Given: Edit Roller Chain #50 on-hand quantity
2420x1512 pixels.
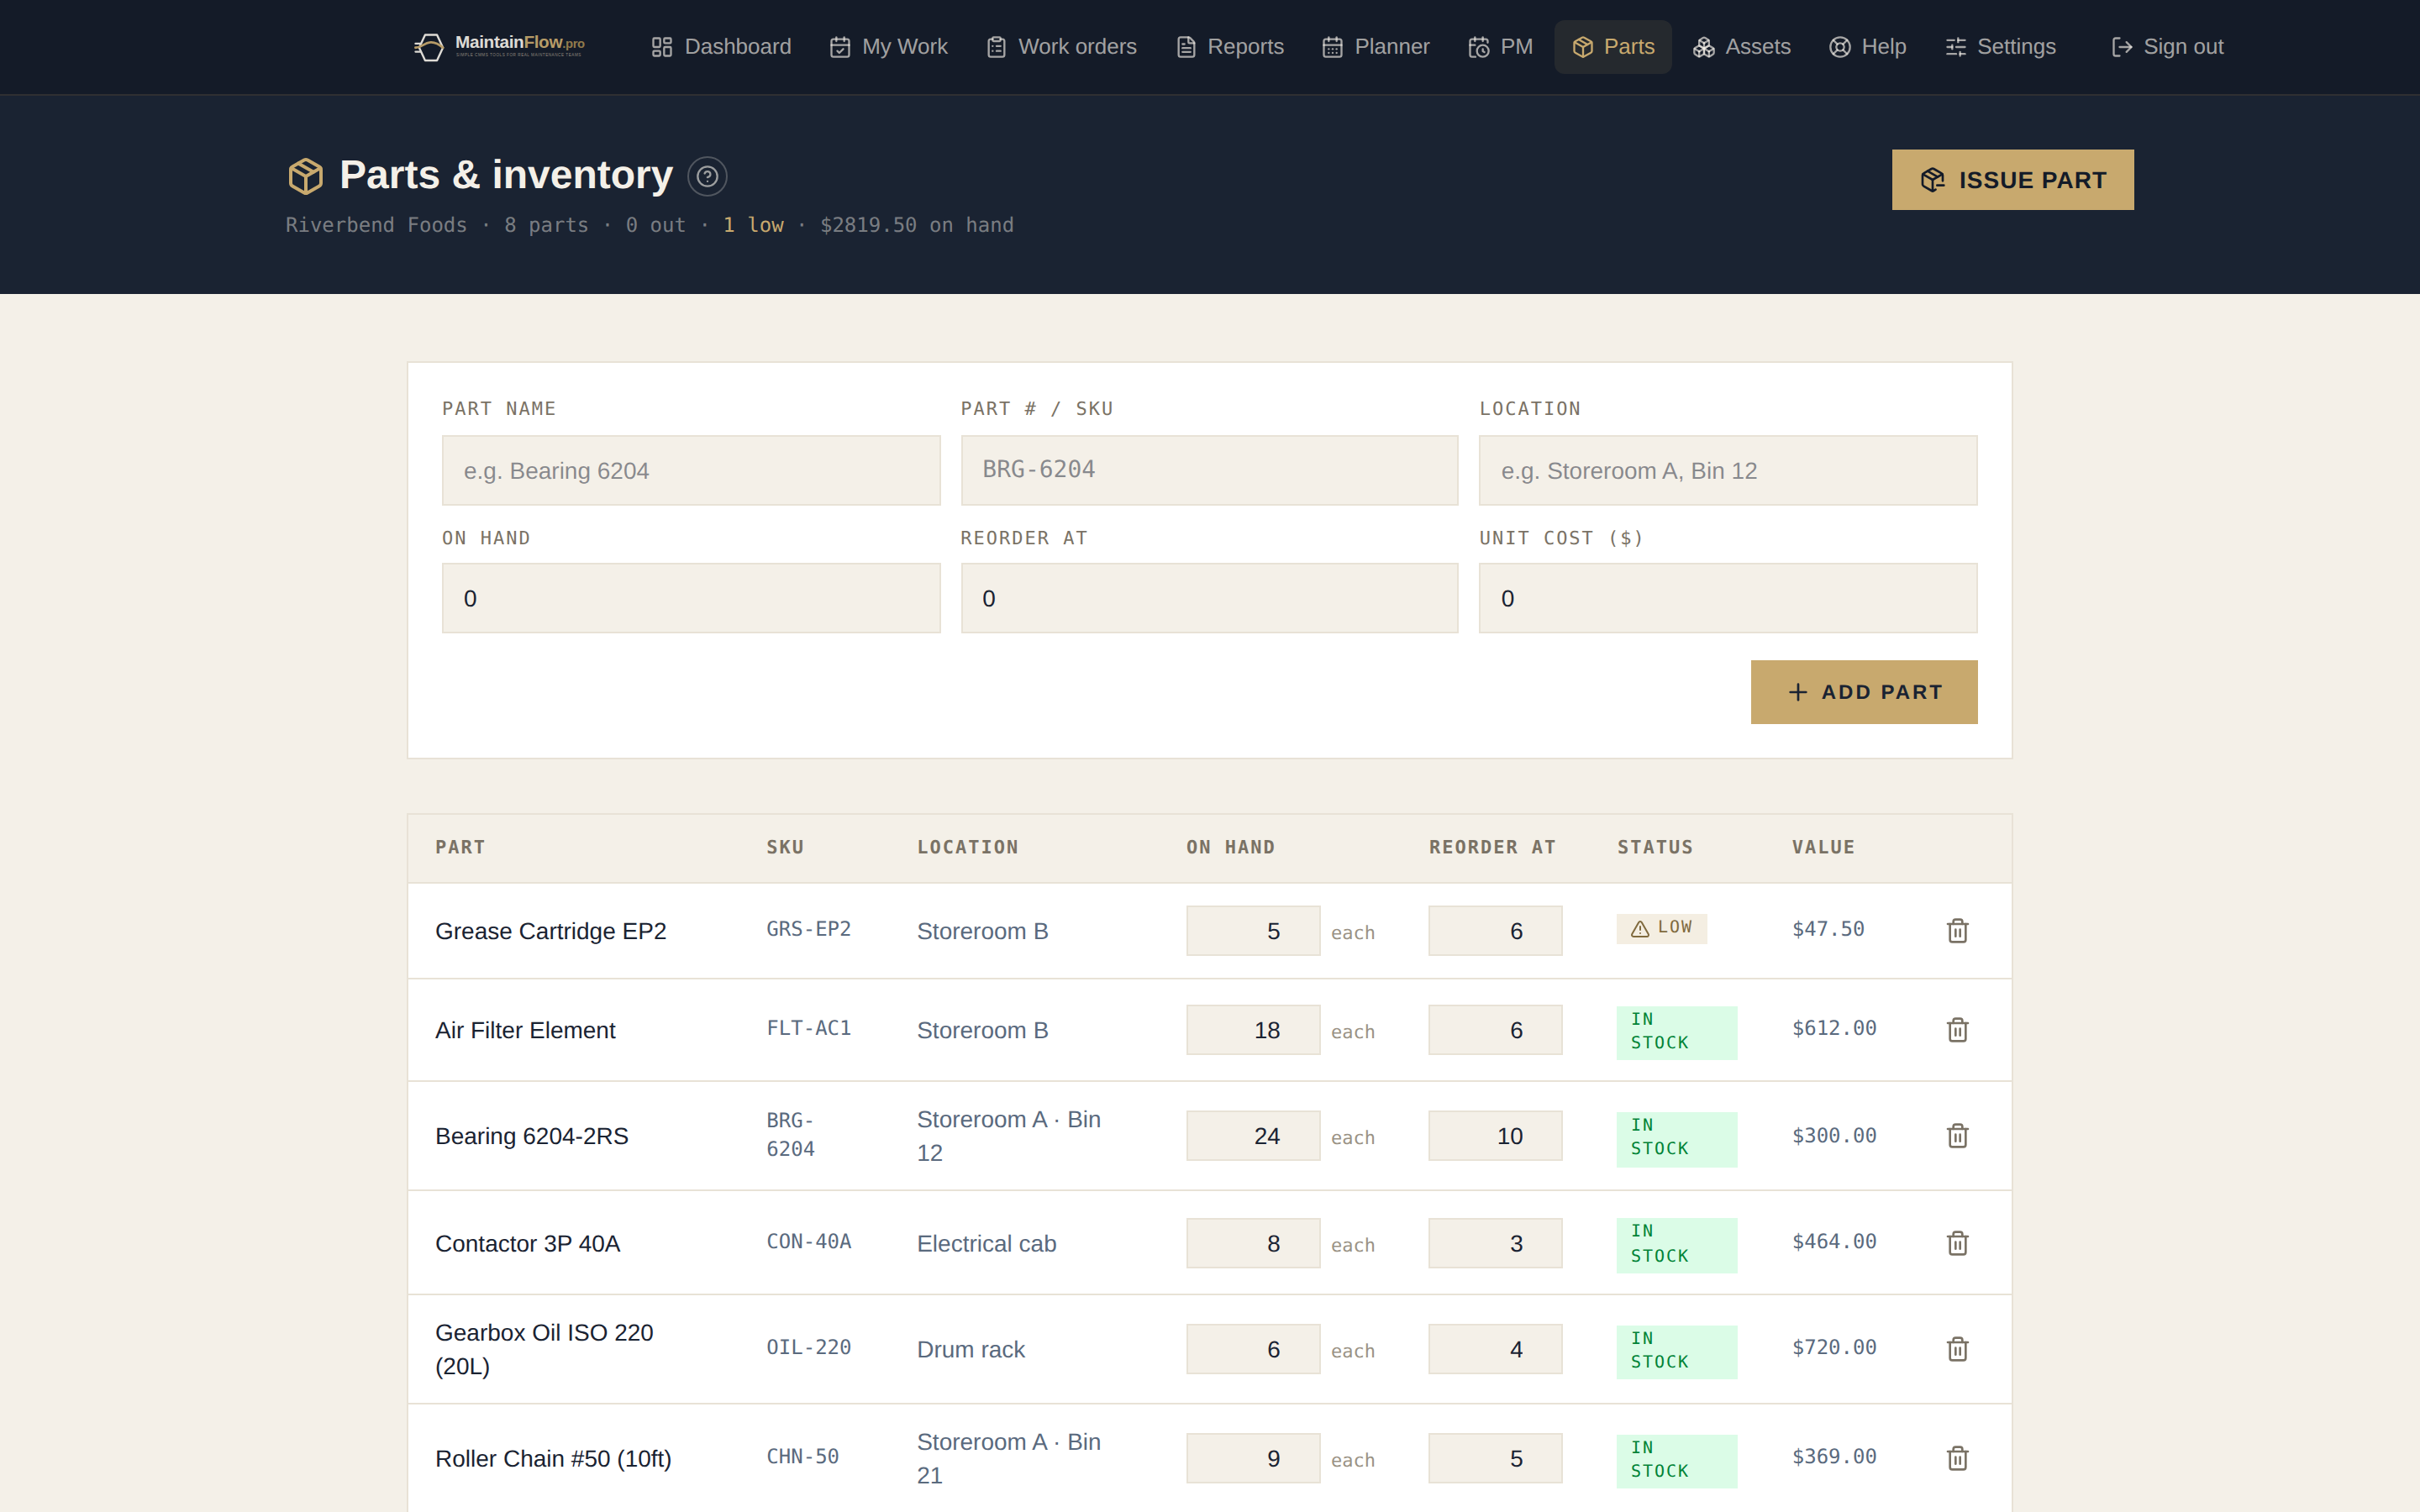Looking at the screenshot, I should coord(1253,1458).
